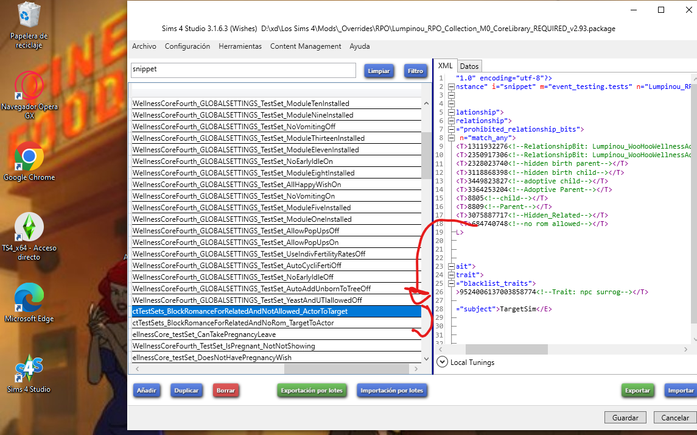
Task: Select TestSet_ModuleThirteenInstalled list row
Action: tap(276, 138)
